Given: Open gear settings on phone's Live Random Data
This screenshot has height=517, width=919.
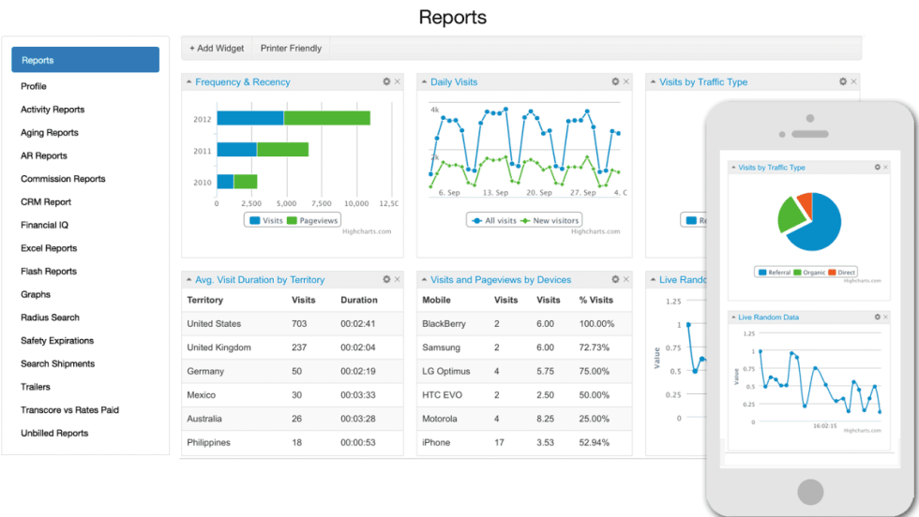Looking at the screenshot, I should click(878, 317).
